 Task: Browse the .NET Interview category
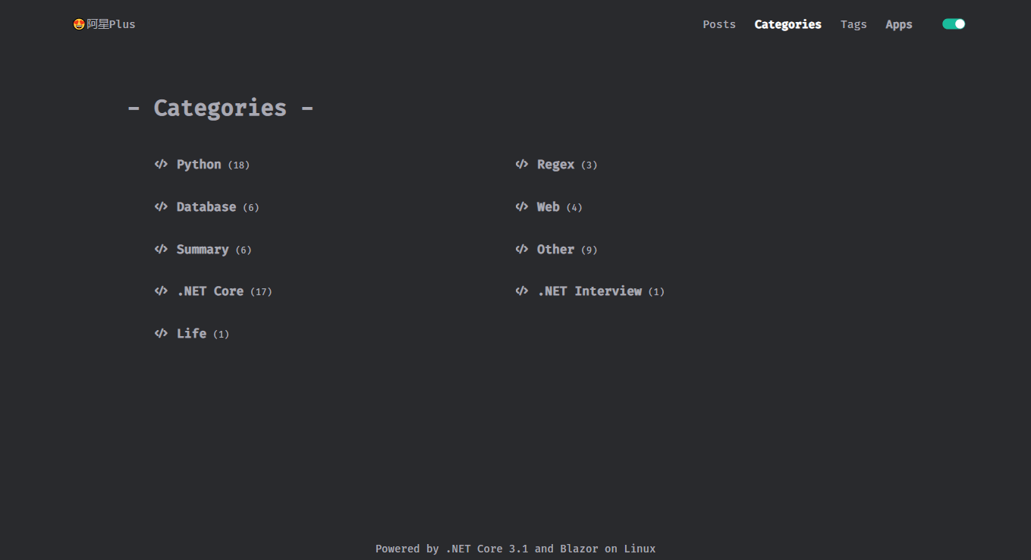click(x=589, y=291)
